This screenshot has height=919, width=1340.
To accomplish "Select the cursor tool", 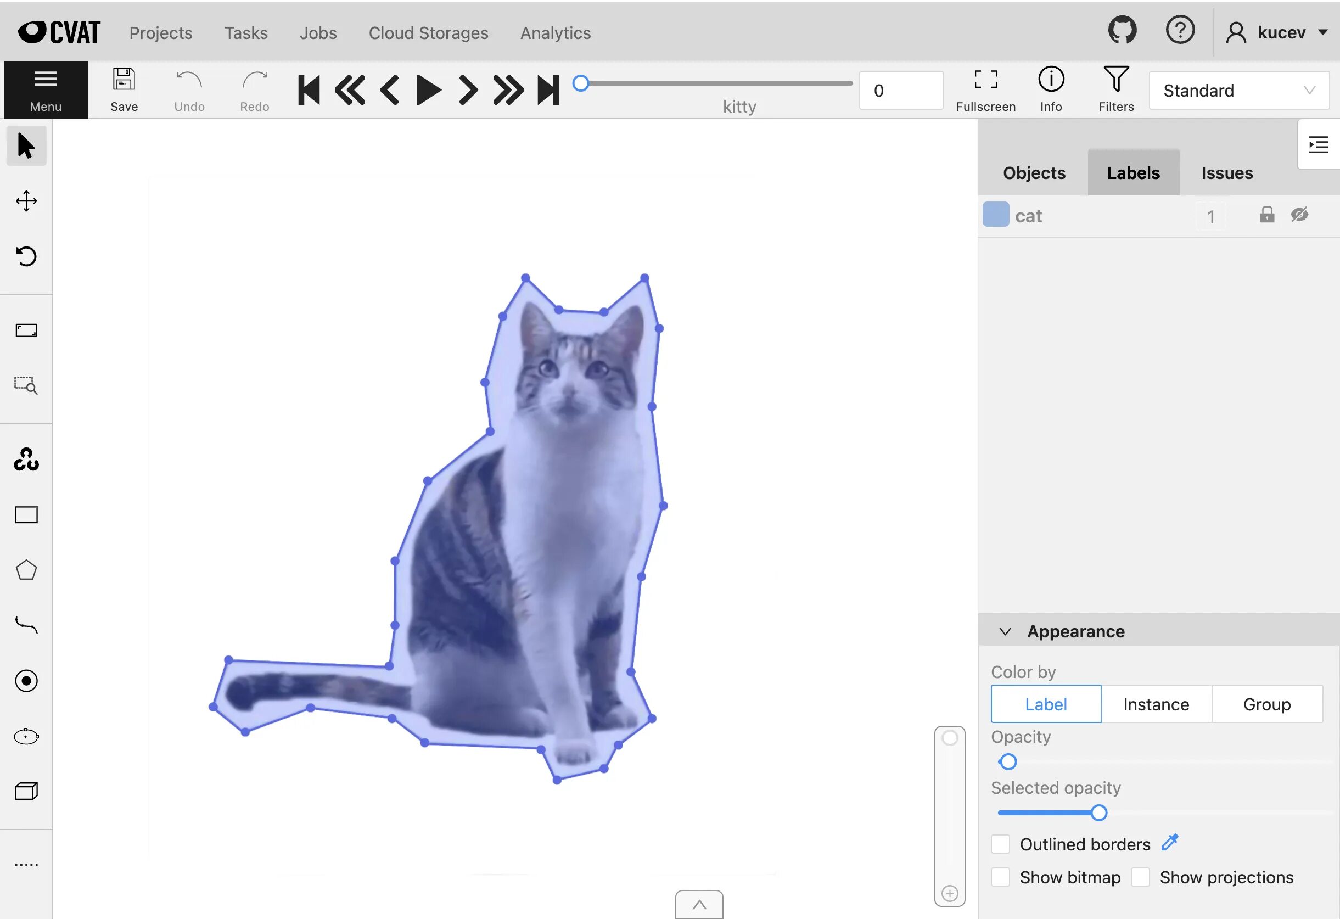I will coord(26,146).
